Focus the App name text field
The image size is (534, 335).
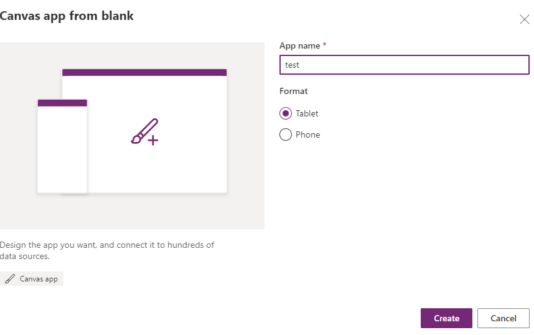405,65
